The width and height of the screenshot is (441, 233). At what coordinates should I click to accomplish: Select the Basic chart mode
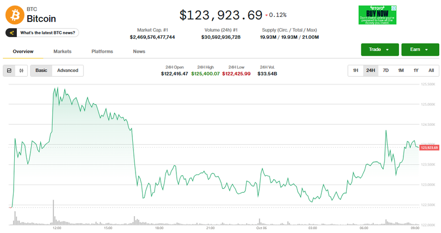click(x=41, y=70)
